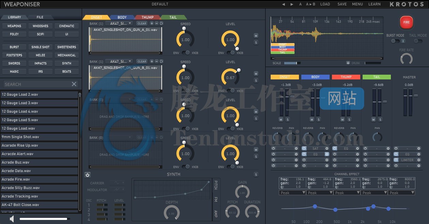Open Master LIMITER effect editor circle icon
Screen dimensions: 429x224
pyautogui.click(x=419, y=160)
